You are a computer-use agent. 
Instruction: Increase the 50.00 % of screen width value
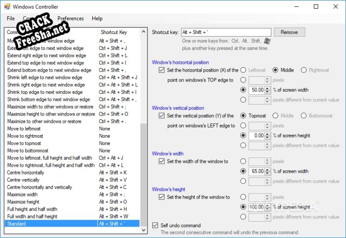267,88
